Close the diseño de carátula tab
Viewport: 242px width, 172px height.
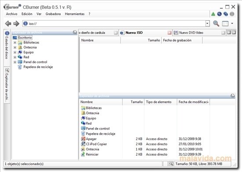[116, 32]
